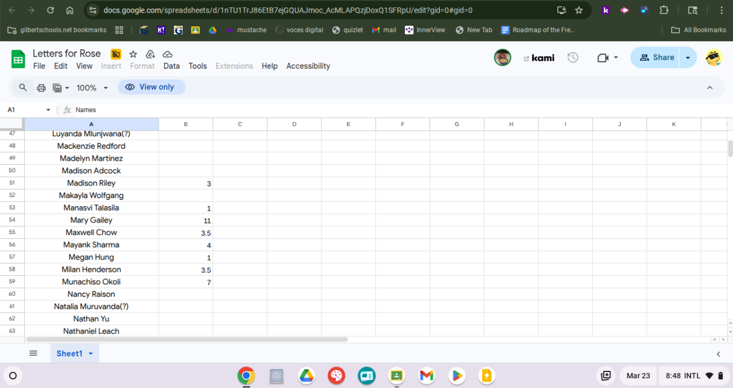Bookmark this page with star icon
This screenshot has height=388, width=733.
579,10
